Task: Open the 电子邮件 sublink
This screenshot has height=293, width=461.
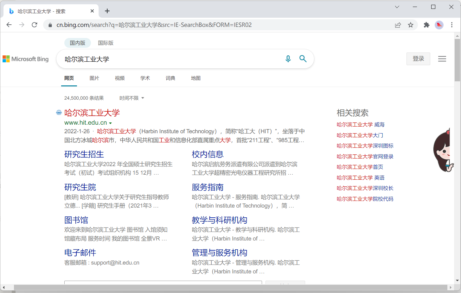Action: click(x=80, y=253)
